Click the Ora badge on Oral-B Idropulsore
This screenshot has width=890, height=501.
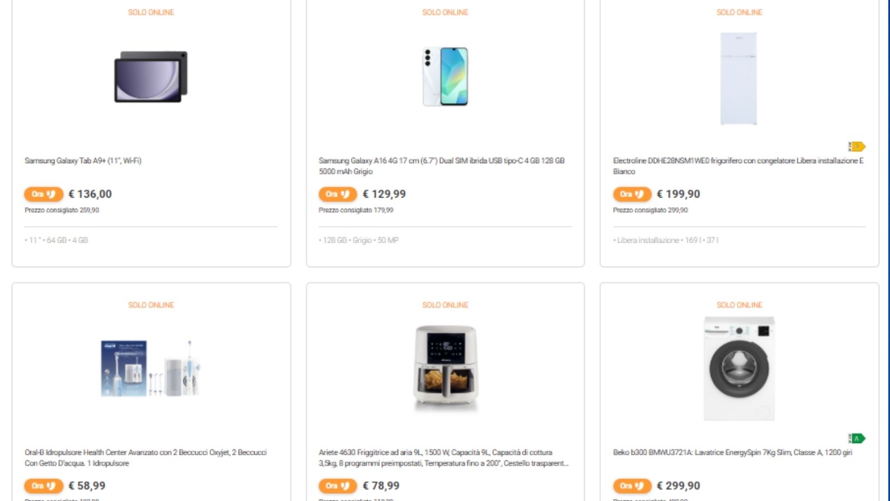43,486
